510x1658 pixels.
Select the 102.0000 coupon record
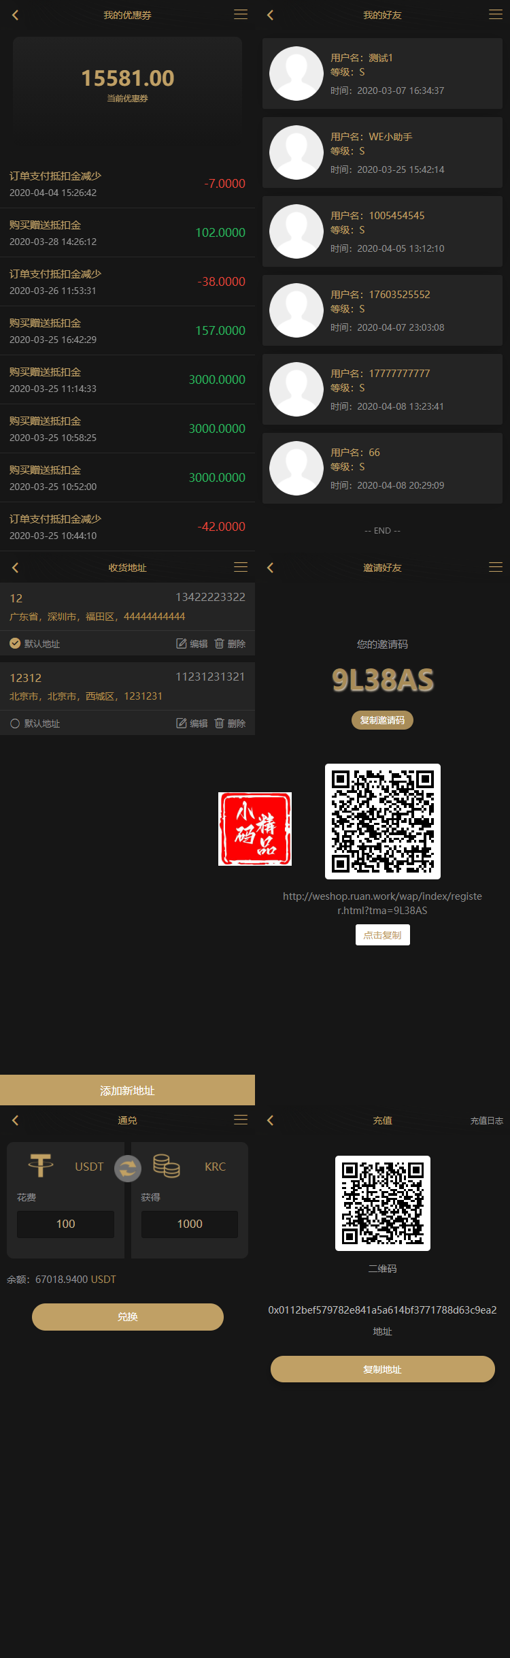(127, 233)
